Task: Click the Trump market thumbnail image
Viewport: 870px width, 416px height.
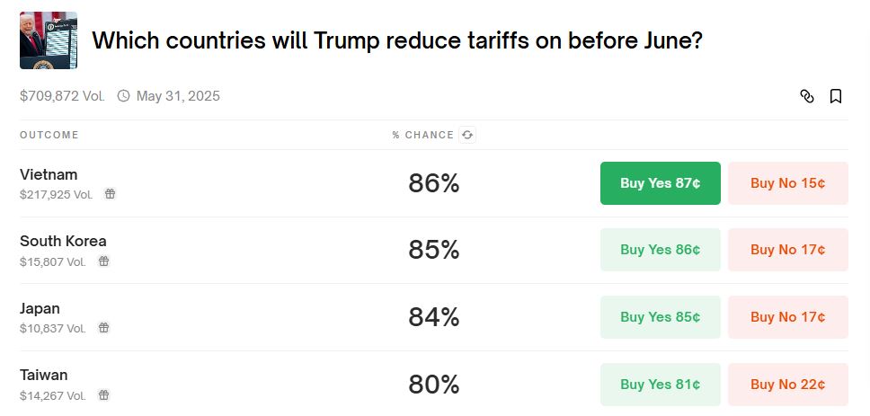Action: tap(49, 40)
